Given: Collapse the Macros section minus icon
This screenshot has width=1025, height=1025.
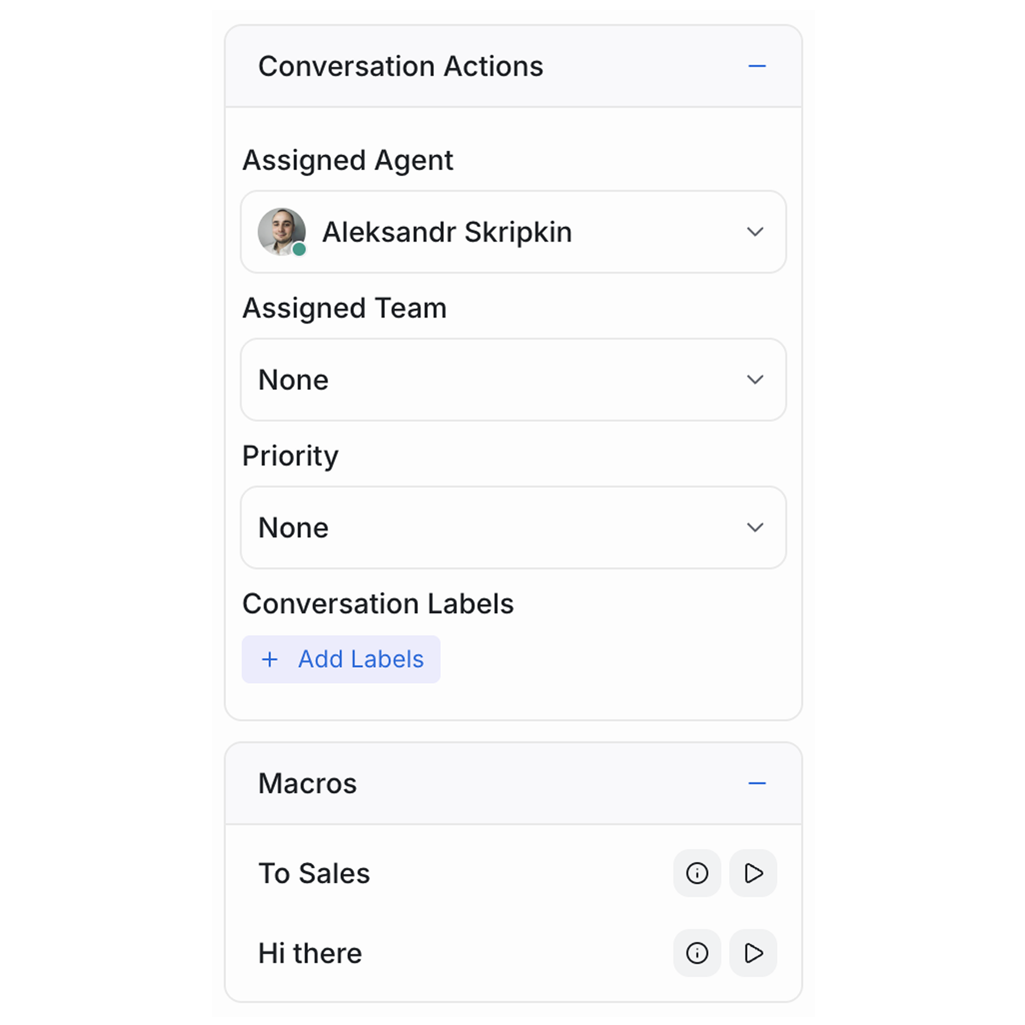Looking at the screenshot, I should pyautogui.click(x=757, y=783).
